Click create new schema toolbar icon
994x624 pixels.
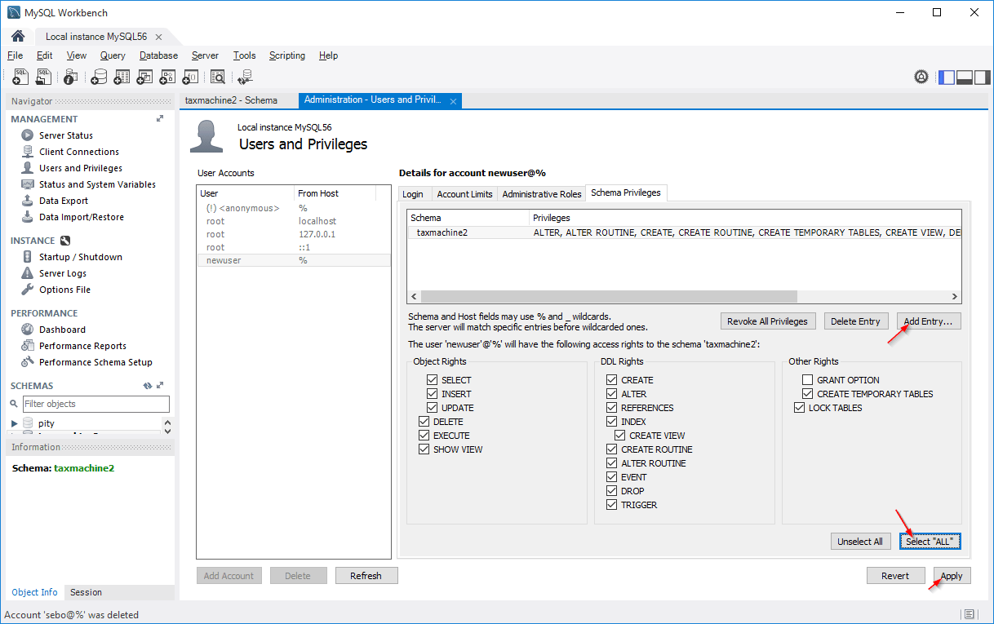click(99, 77)
